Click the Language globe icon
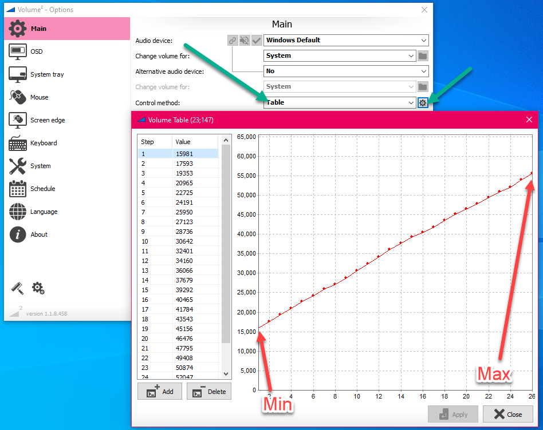Viewport: 543px width, 430px height. (17, 212)
